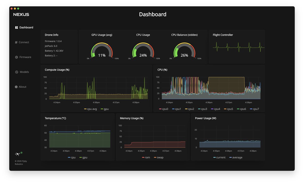Viewport: 304px width, 183px height.
Task: Click the © 2026 Flyby Robotics footer text
Action: tap(21, 163)
